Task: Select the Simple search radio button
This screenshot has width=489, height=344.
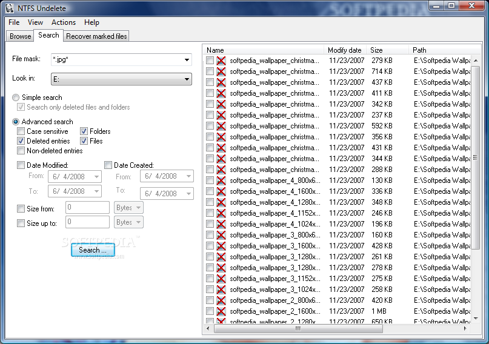Action: coord(16,98)
